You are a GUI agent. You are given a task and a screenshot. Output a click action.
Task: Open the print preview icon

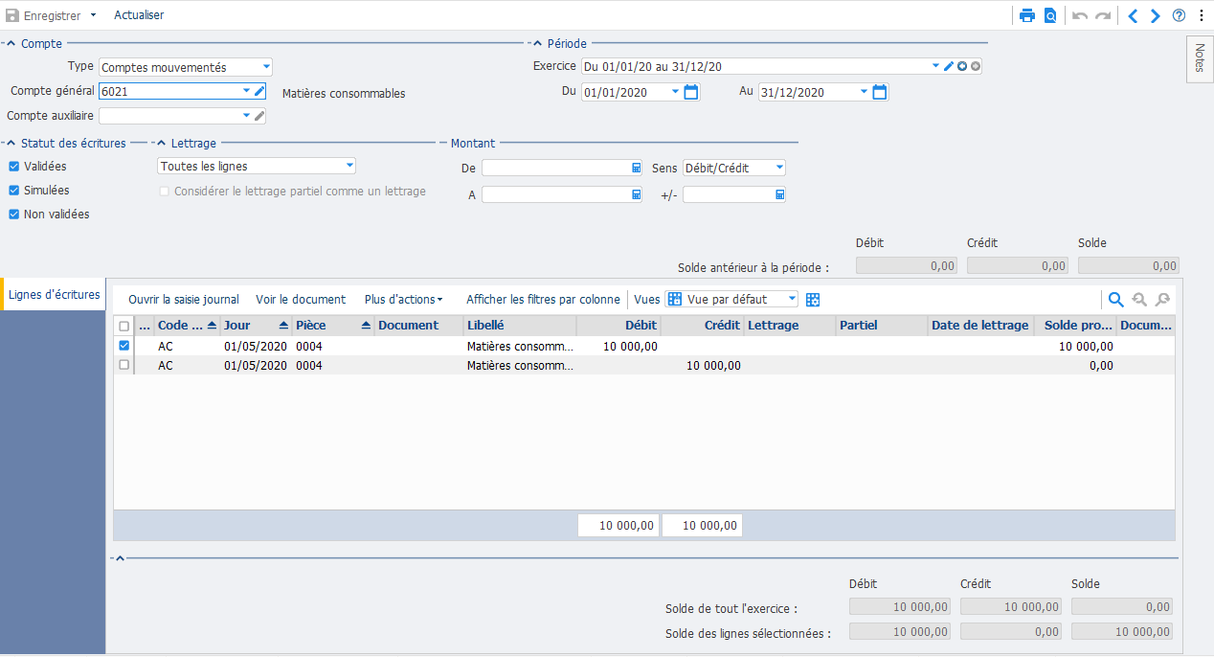click(1050, 14)
